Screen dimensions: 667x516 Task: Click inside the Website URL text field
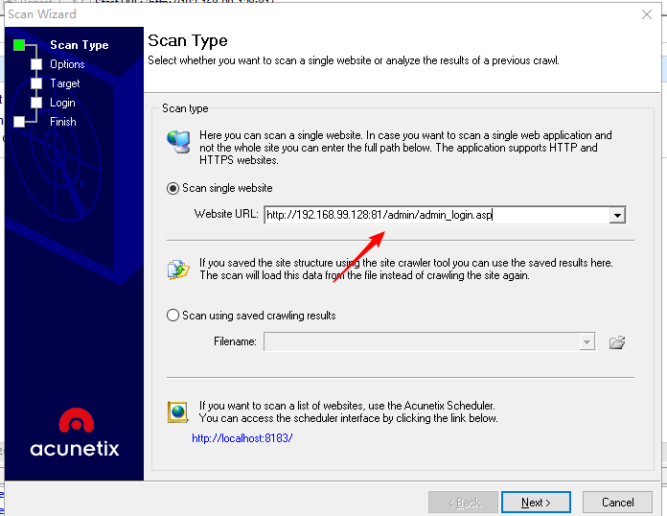pyautogui.click(x=436, y=215)
